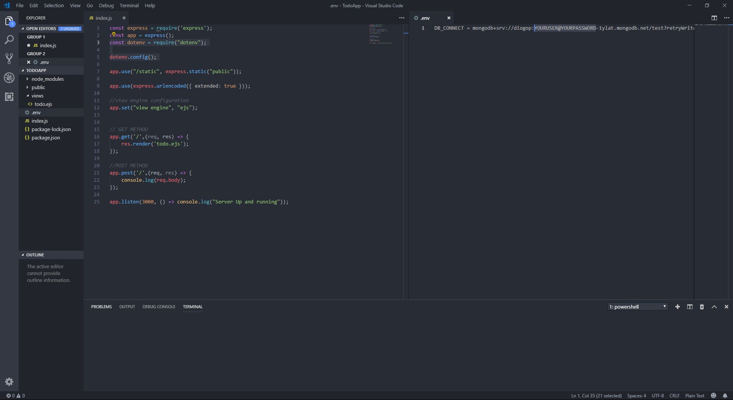
Task: Open the notifications bell
Action: click(x=725, y=395)
